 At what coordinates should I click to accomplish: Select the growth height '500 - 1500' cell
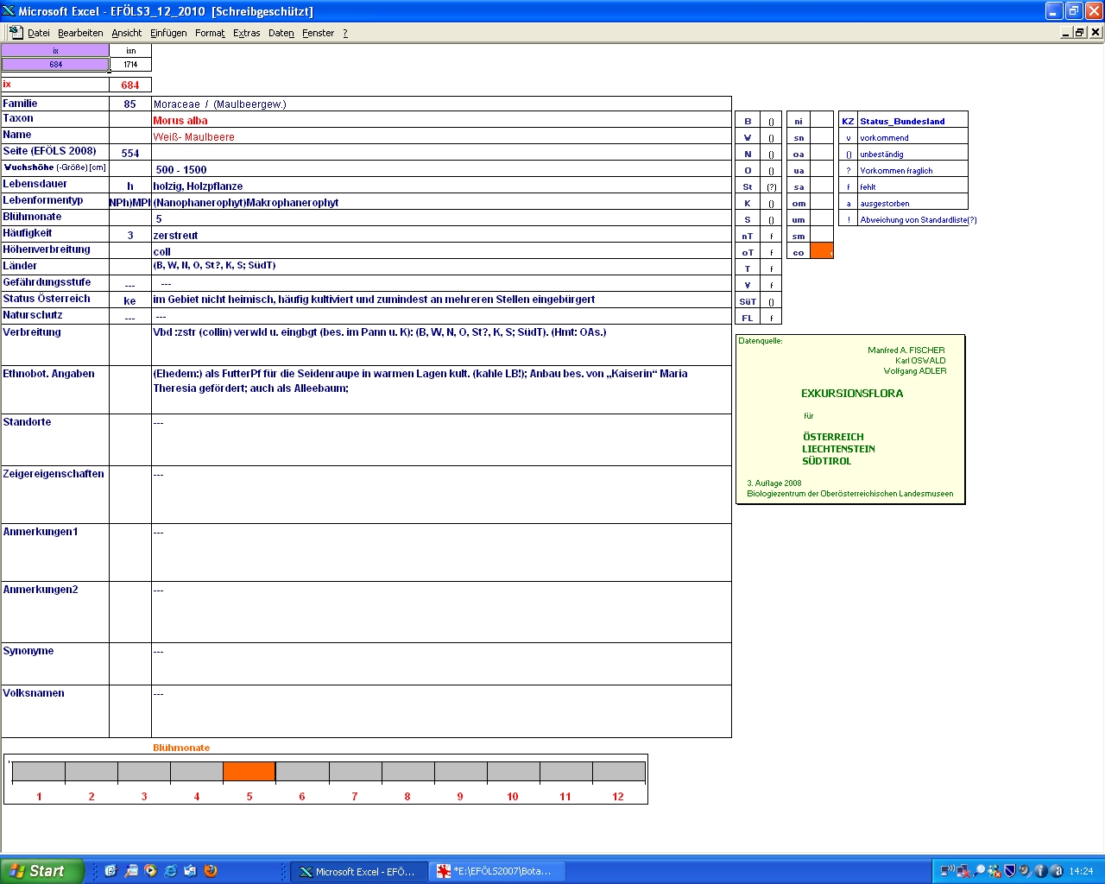click(x=441, y=170)
